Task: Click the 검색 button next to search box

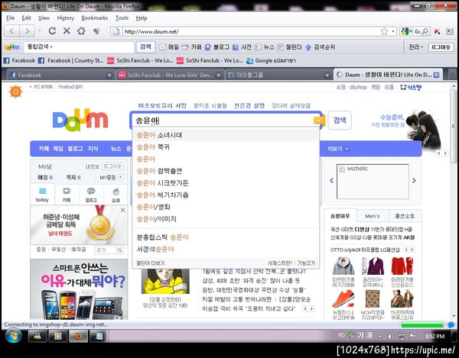Action: [x=340, y=120]
